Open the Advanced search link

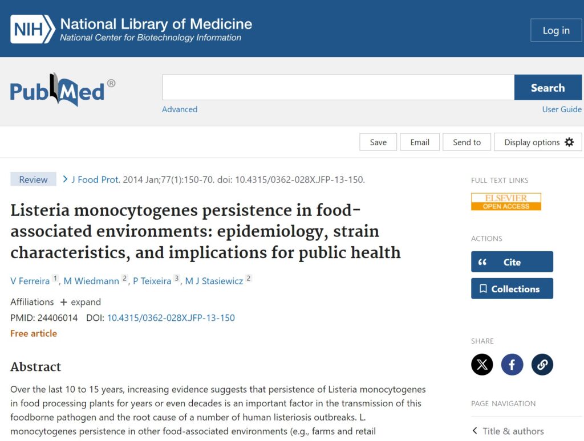click(180, 109)
